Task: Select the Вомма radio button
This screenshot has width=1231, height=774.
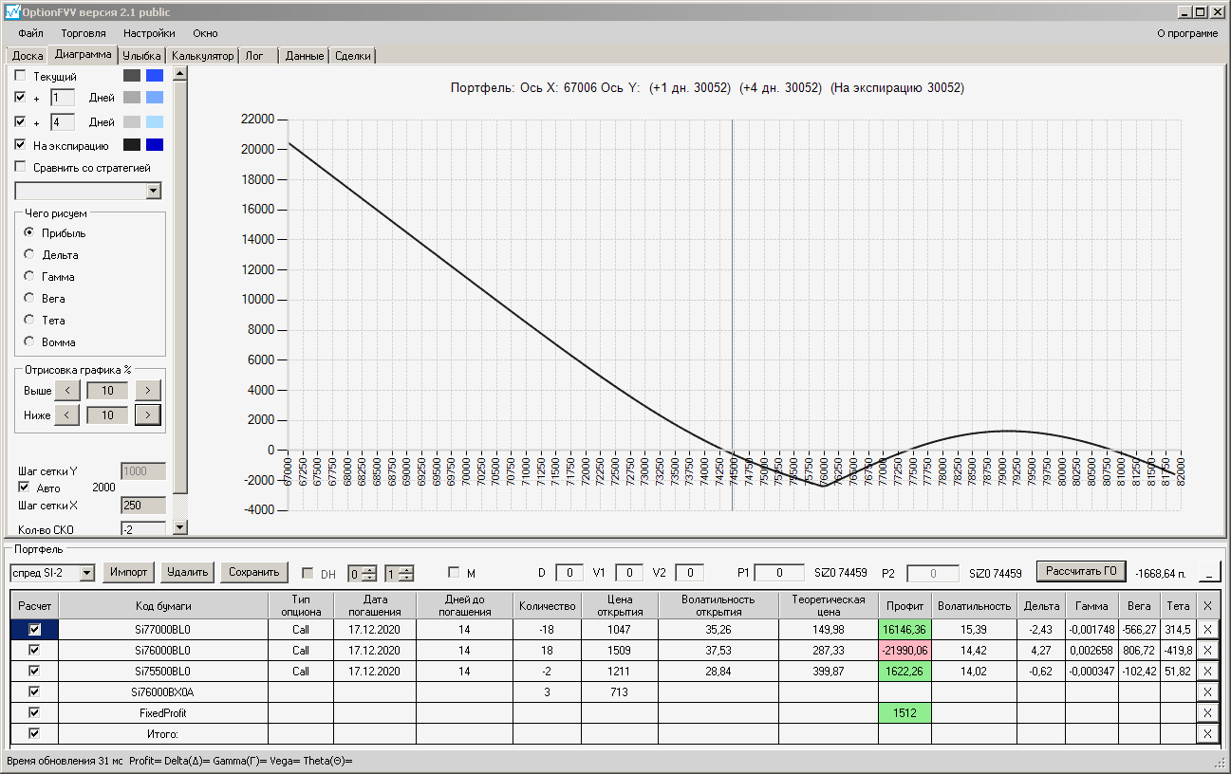Action: point(29,341)
